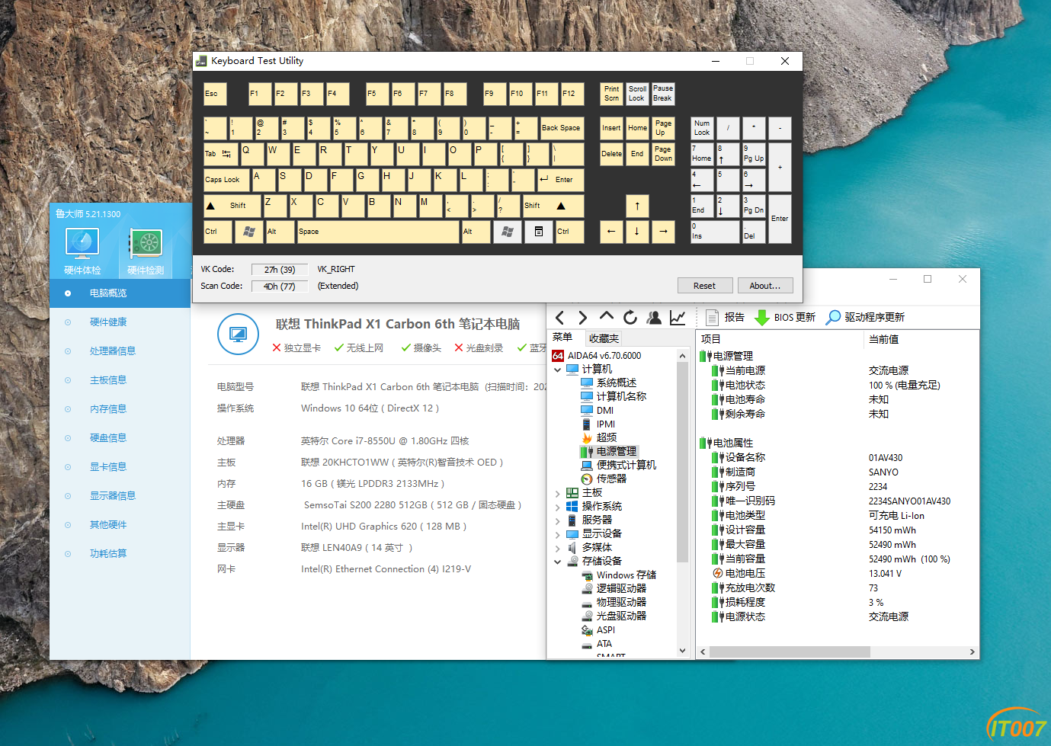Image resolution: width=1051 pixels, height=746 pixels.
Task: Open 驱动程序更新 in AIDA64 toolbar
Action: coord(866,318)
